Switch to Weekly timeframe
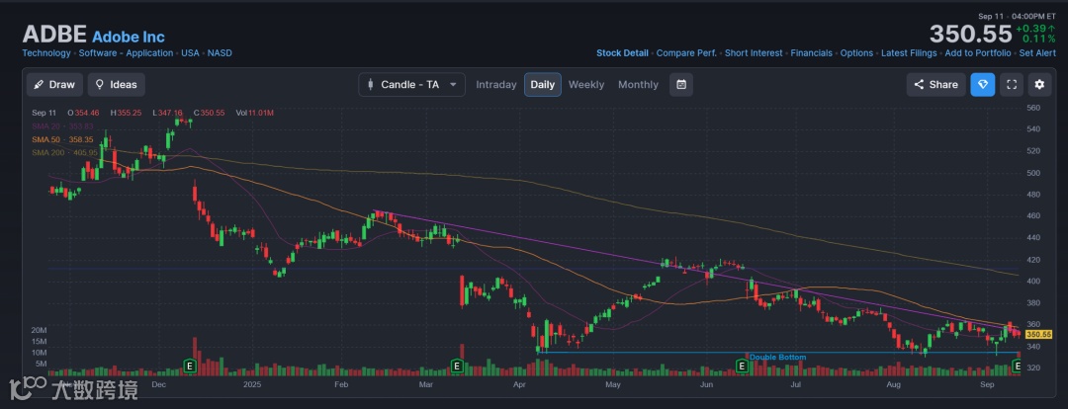The height and width of the screenshot is (409, 1068). point(586,84)
